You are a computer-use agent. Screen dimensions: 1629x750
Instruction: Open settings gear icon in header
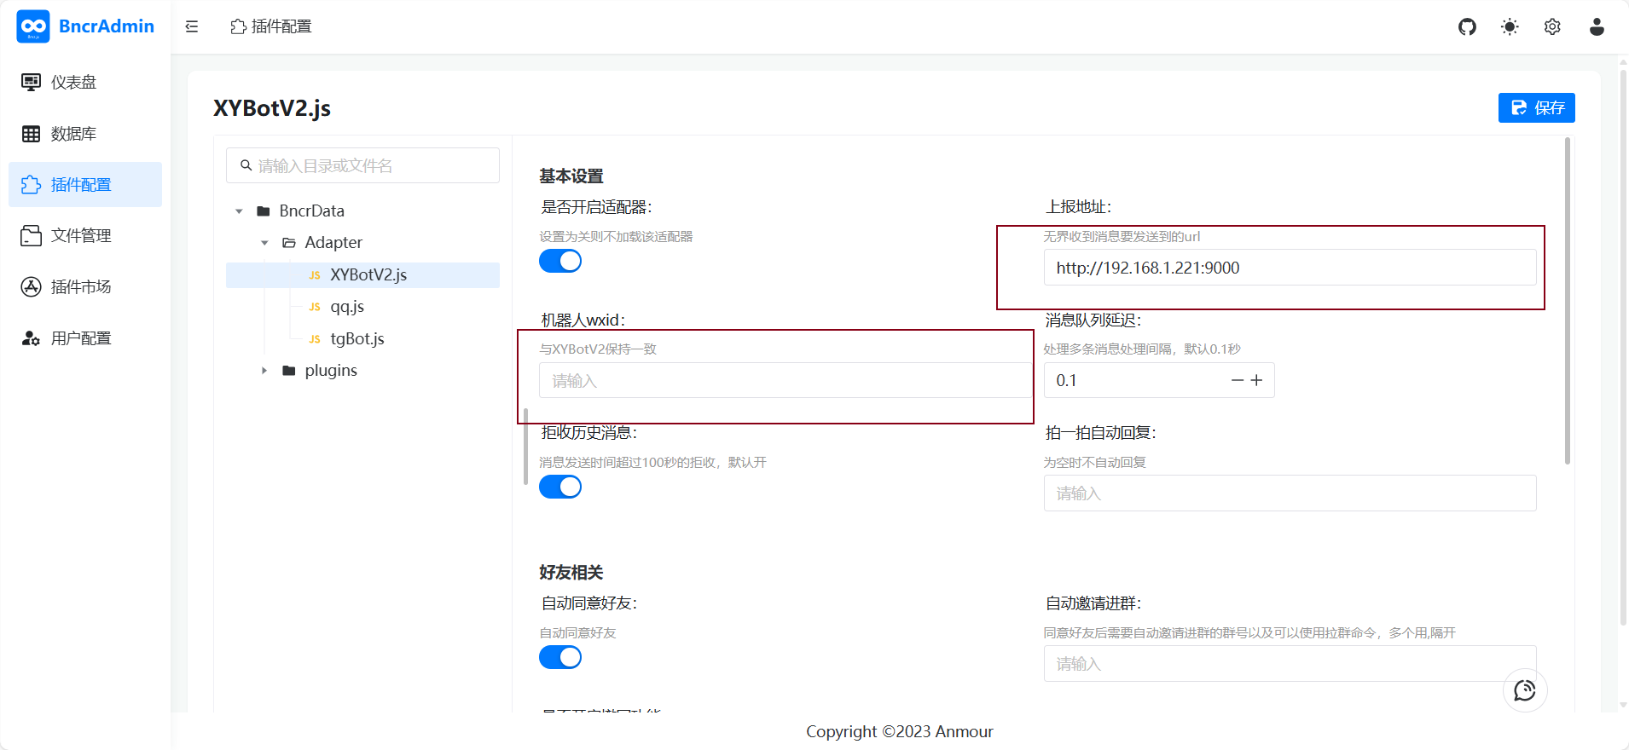click(x=1552, y=26)
